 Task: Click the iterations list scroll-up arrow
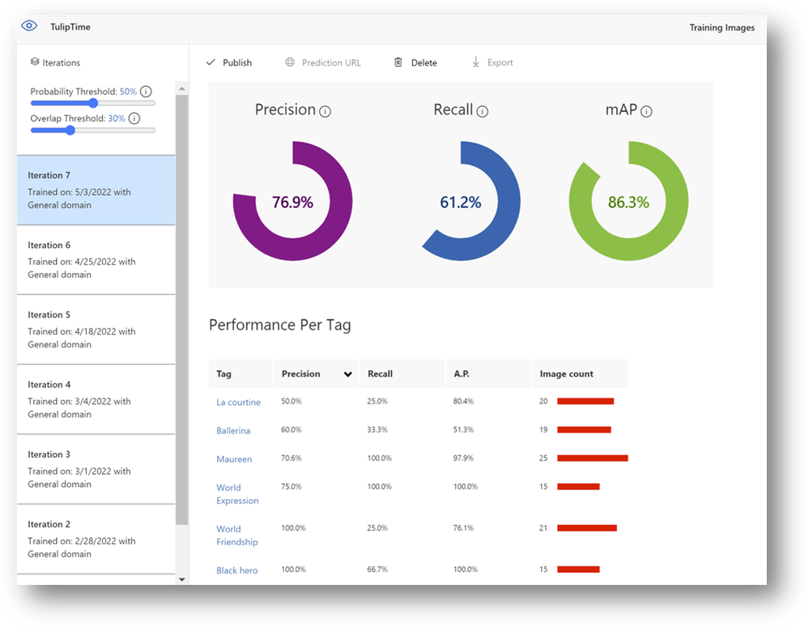[x=181, y=89]
